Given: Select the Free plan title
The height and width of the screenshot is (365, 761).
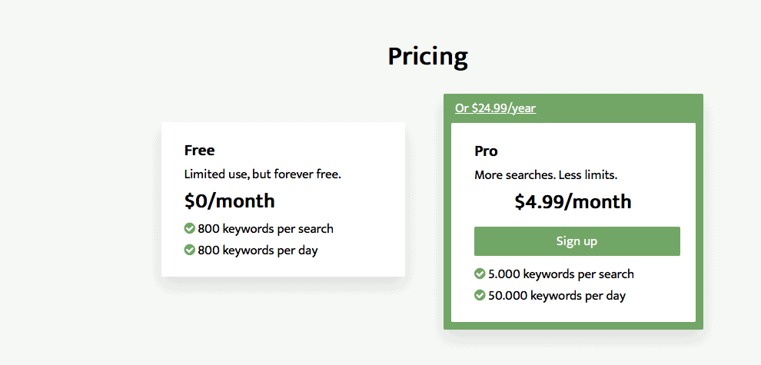Looking at the screenshot, I should [199, 151].
